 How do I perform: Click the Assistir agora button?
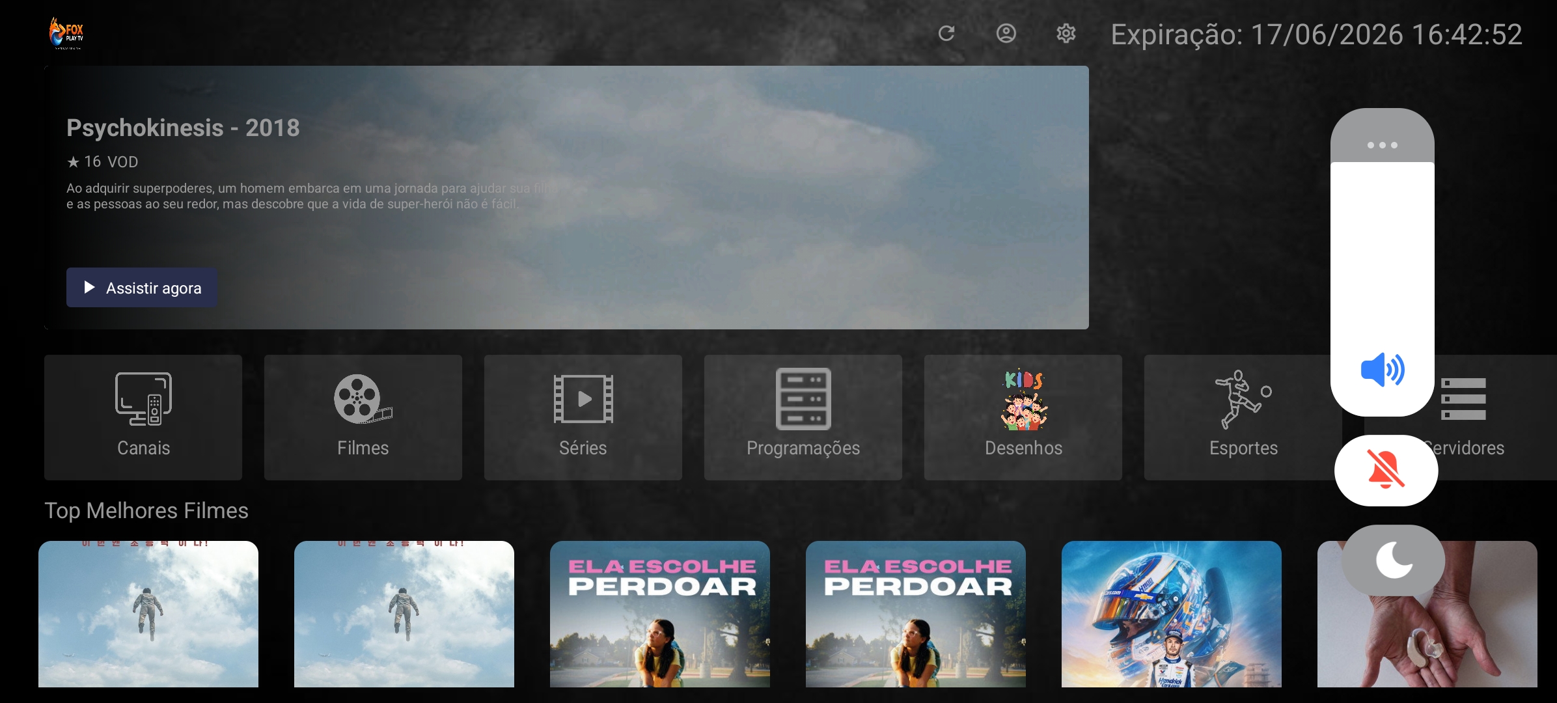pyautogui.click(x=142, y=288)
